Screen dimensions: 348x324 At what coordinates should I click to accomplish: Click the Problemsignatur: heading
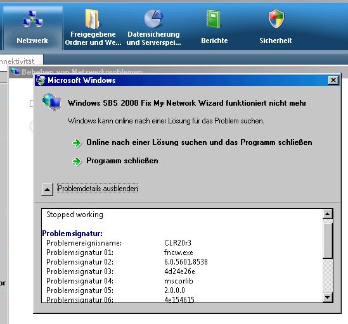tap(72, 234)
